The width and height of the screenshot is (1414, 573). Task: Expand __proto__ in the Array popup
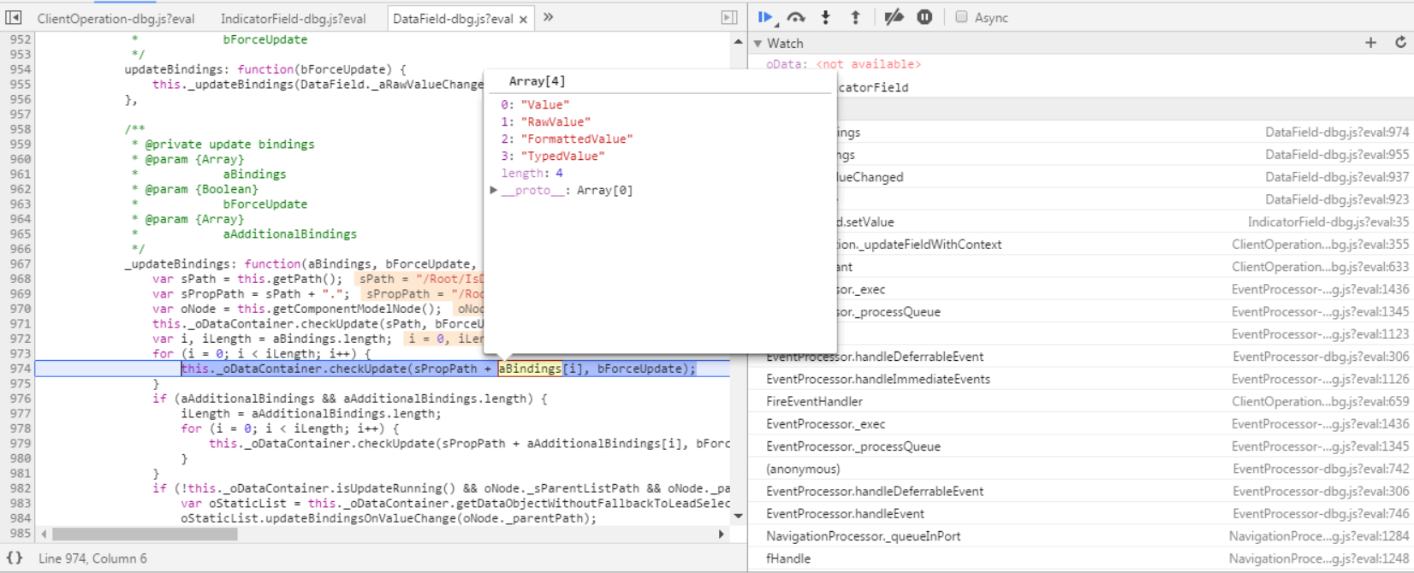pos(493,191)
